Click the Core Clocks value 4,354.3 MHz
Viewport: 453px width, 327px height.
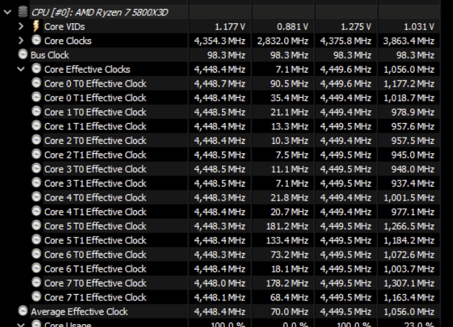[x=220, y=41]
